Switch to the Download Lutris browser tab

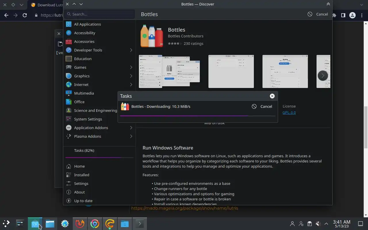pyautogui.click(x=47, y=5)
